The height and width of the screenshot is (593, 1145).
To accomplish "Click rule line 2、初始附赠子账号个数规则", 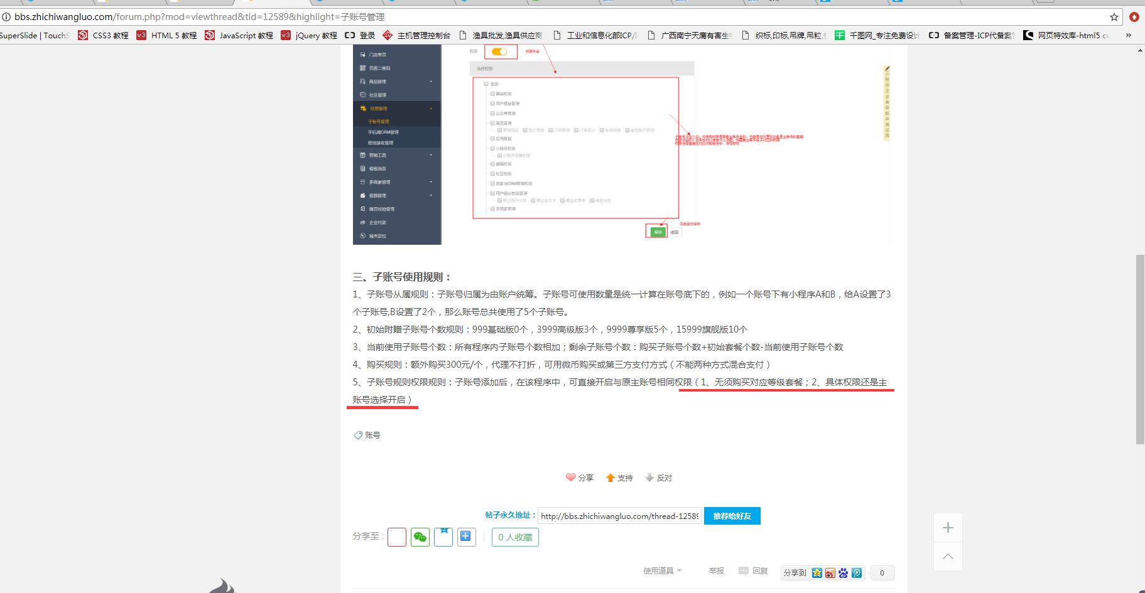I will pyautogui.click(x=550, y=329).
